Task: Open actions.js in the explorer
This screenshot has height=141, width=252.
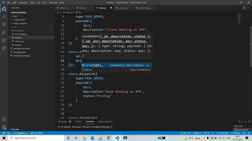Action: pos(19,31)
